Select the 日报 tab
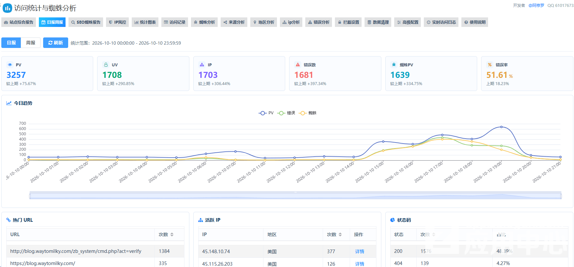The image size is (574, 267). pos(11,43)
